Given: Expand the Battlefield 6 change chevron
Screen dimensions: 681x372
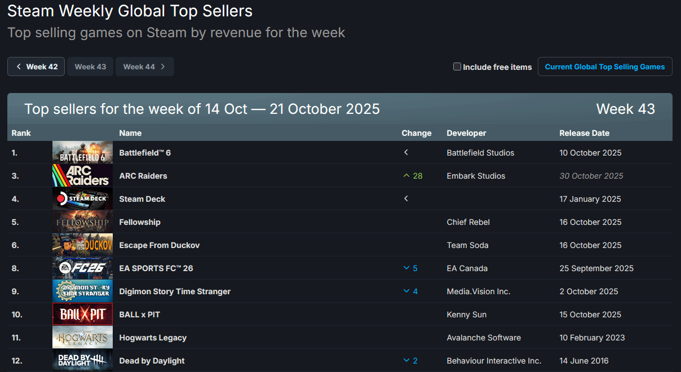Looking at the screenshot, I should tap(406, 153).
